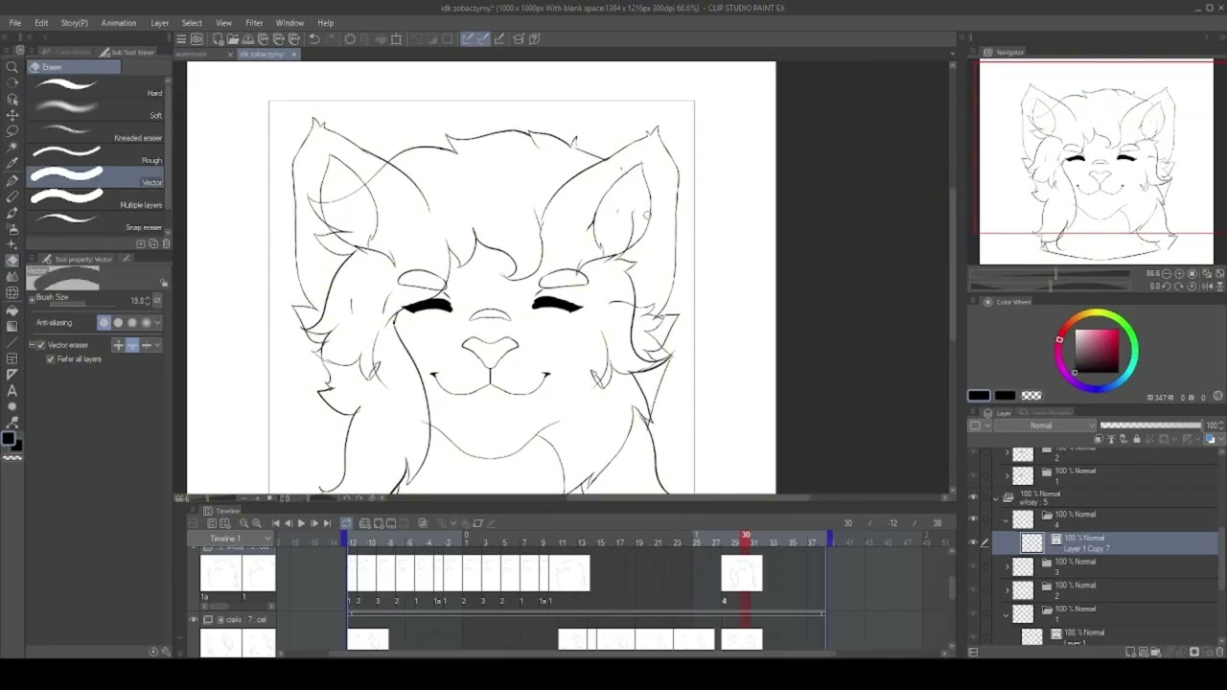1227x690 pixels.
Task: Select the Pen tool in toolbox
Action: [12, 180]
